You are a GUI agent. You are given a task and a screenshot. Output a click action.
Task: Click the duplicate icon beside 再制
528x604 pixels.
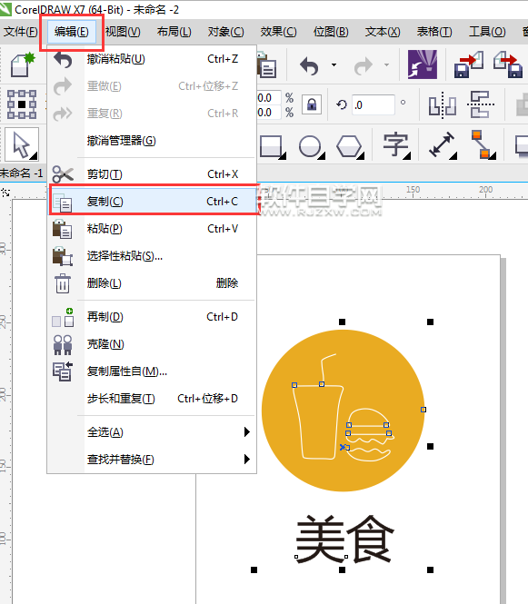[x=63, y=317]
